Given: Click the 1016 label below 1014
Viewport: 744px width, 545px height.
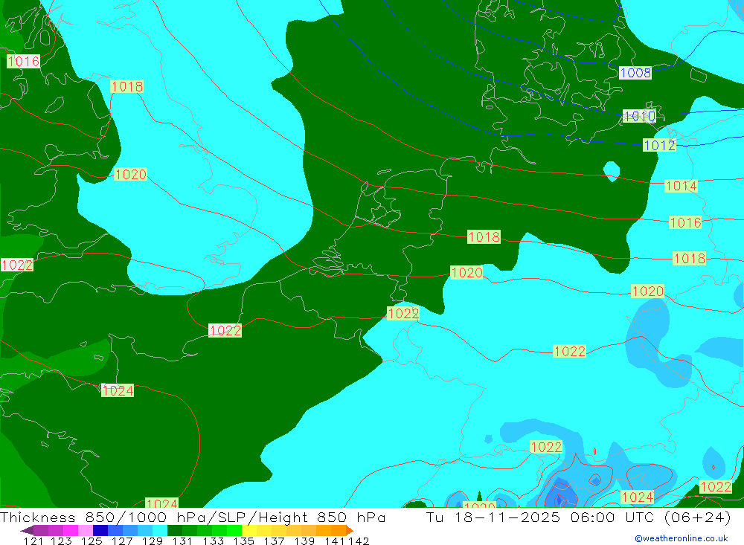Looking at the screenshot, I should click(x=684, y=222).
